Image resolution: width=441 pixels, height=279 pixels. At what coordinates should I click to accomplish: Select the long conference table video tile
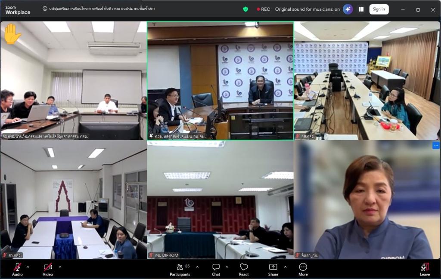pyautogui.click(x=367, y=80)
